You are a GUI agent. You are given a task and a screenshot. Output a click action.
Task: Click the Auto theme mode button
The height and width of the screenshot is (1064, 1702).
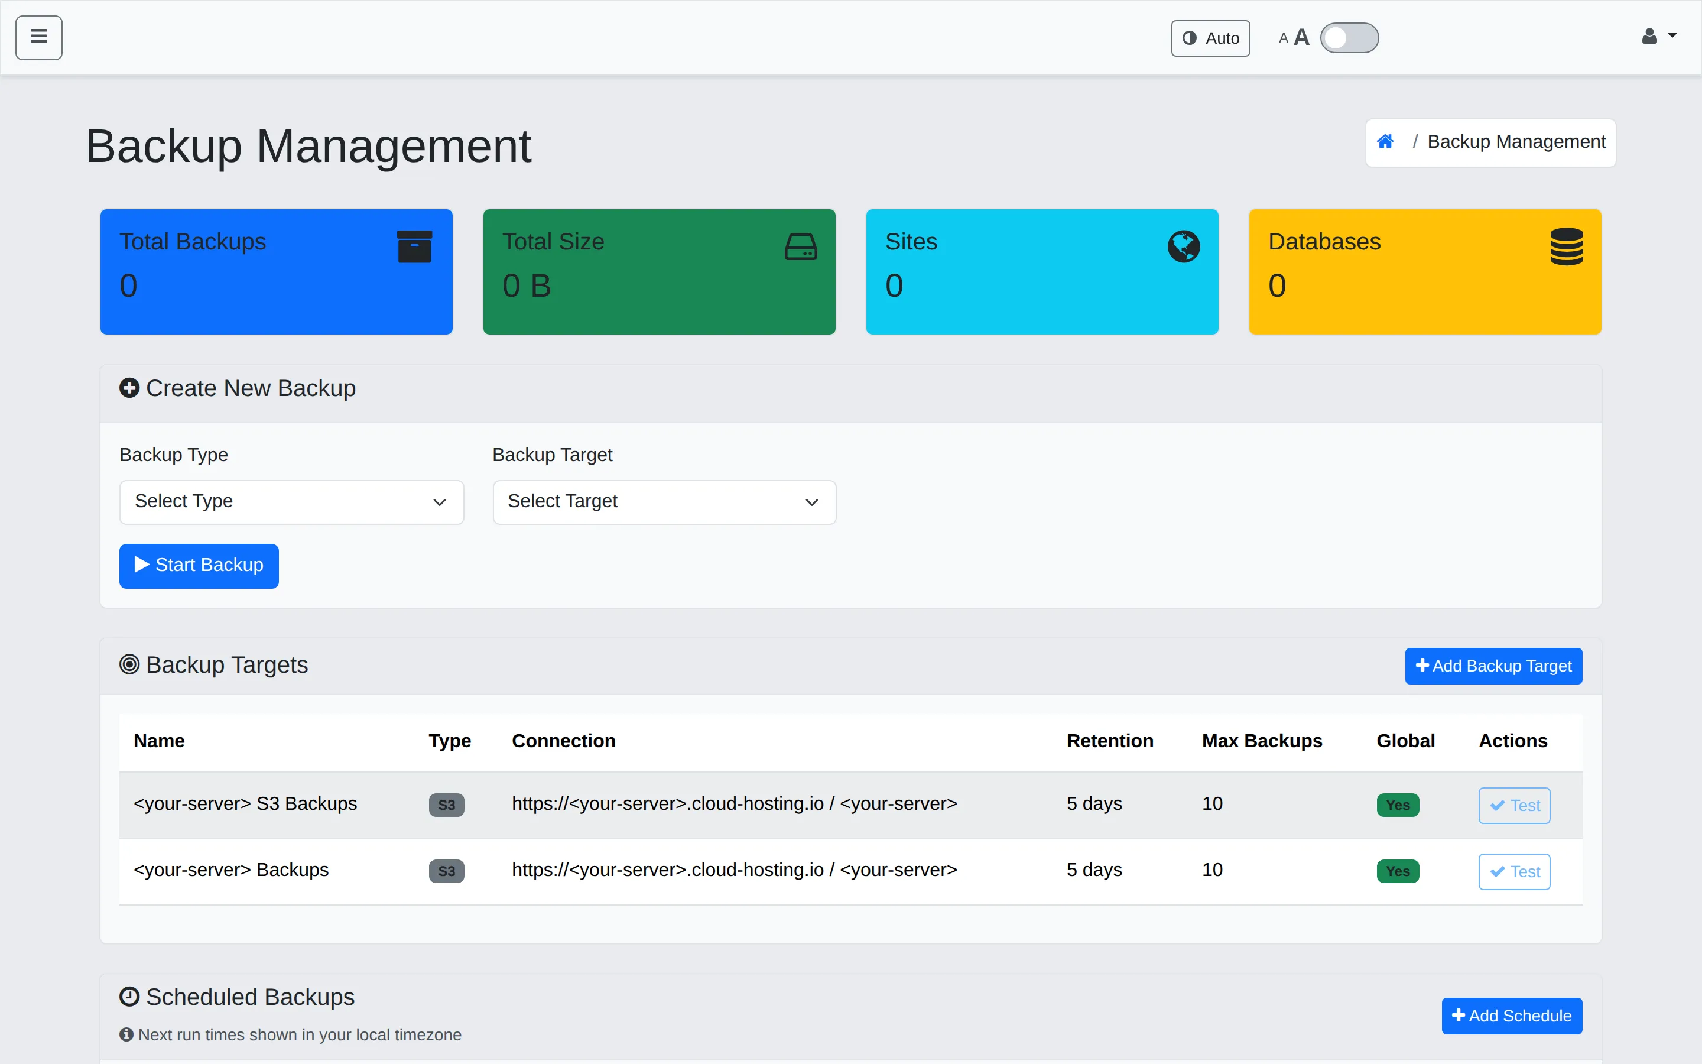pos(1210,38)
